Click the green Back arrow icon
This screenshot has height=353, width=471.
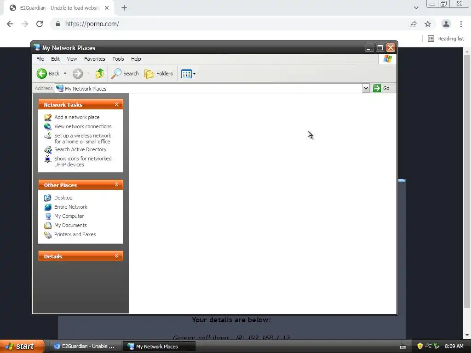click(x=42, y=74)
